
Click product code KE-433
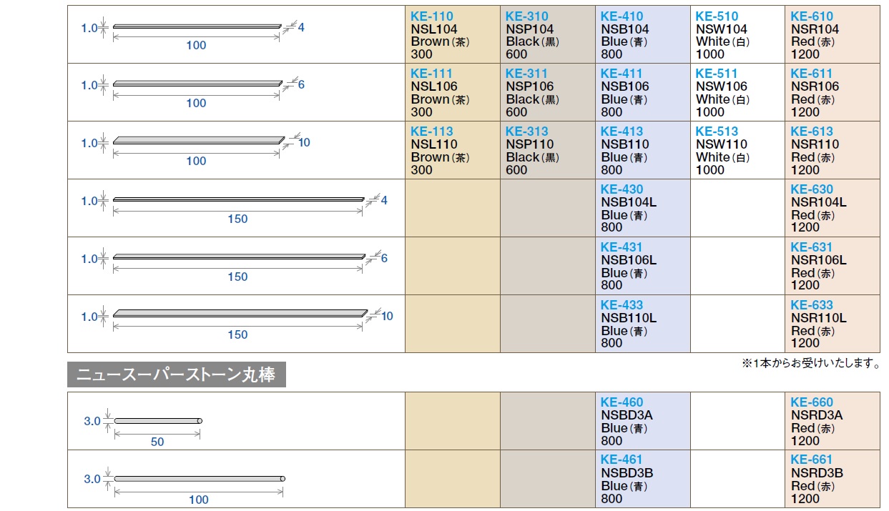[622, 305]
